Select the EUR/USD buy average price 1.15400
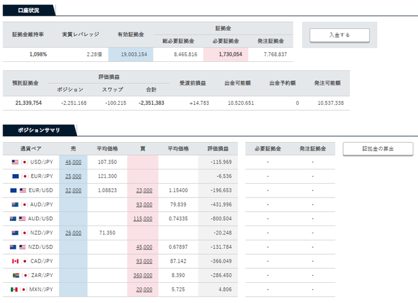The width and height of the screenshot is (418, 303). pyautogui.click(x=178, y=190)
